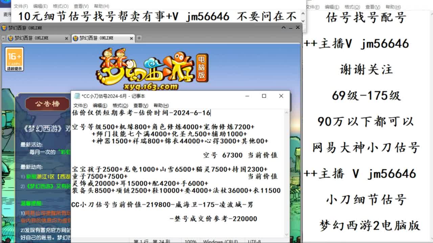The width and height of the screenshot is (433, 243).
Task: Click 小刀细节估号 in right notepad
Action: [x=366, y=199]
